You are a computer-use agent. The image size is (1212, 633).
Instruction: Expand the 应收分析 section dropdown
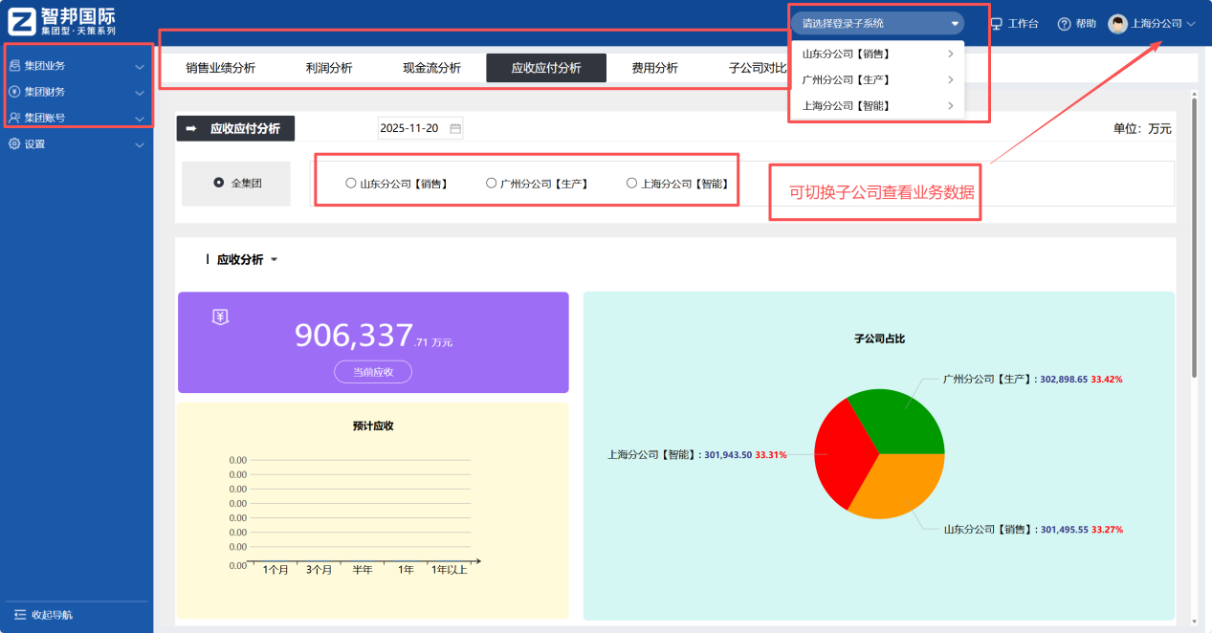pyautogui.click(x=275, y=259)
